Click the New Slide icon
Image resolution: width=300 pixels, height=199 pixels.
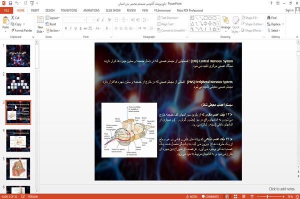40,20
